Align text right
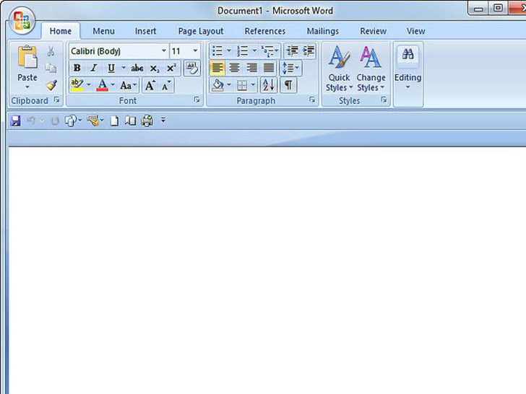The width and height of the screenshot is (526, 394). [x=251, y=68]
